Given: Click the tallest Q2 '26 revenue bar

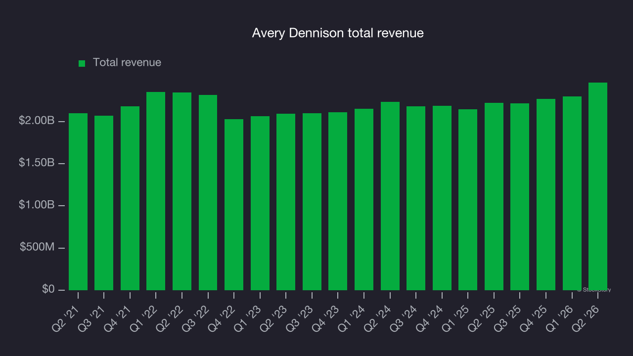Looking at the screenshot, I should [598, 186].
